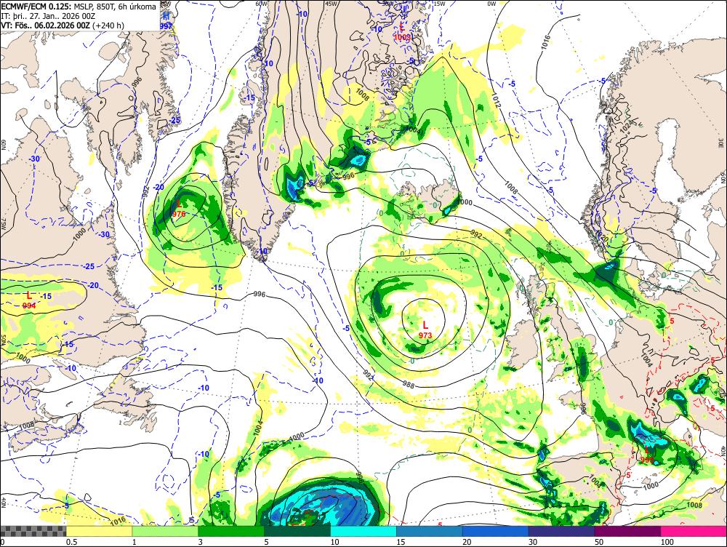Pick the light green 1–3 legend swatch
The width and height of the screenshot is (727, 547).
pyautogui.click(x=166, y=531)
